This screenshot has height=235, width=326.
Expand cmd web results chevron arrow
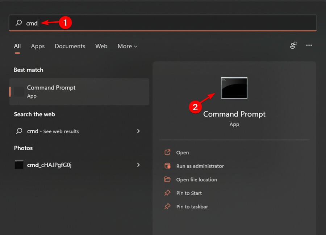point(138,131)
